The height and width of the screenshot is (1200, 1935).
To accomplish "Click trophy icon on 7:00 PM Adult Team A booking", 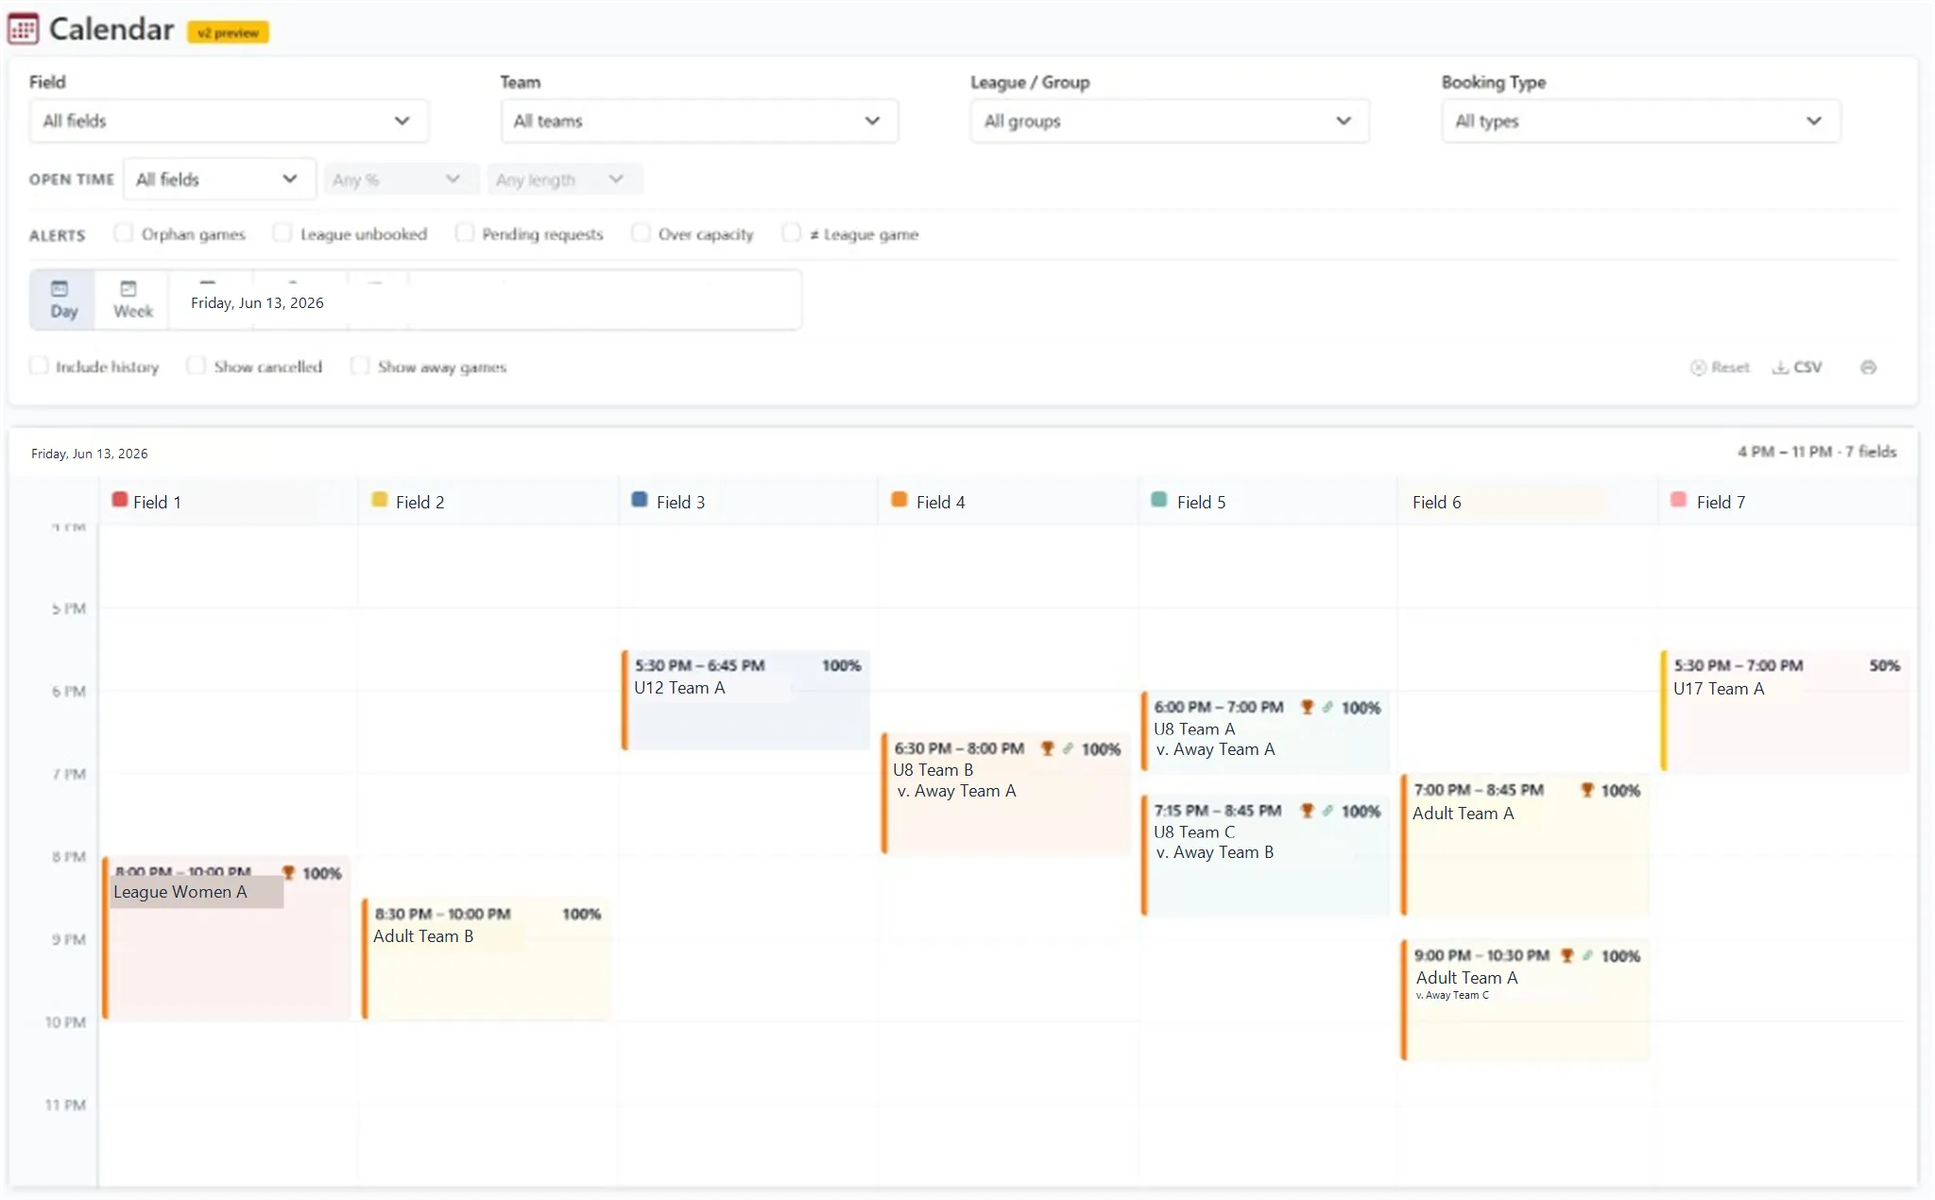I will click(x=1587, y=790).
